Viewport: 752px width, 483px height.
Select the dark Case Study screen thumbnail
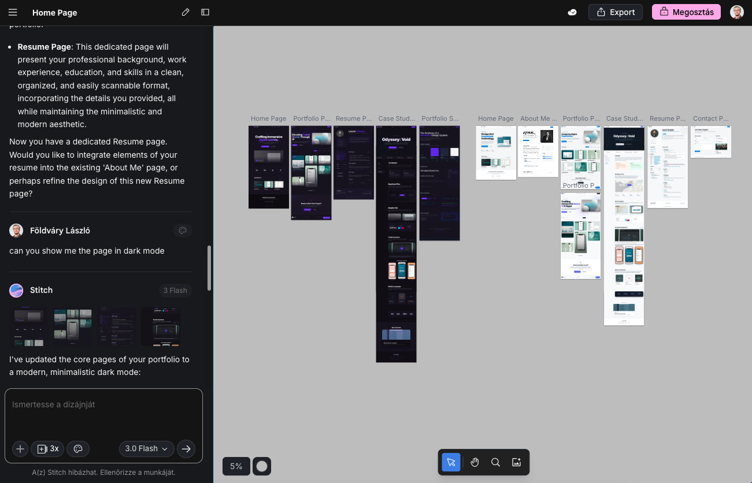(x=396, y=243)
